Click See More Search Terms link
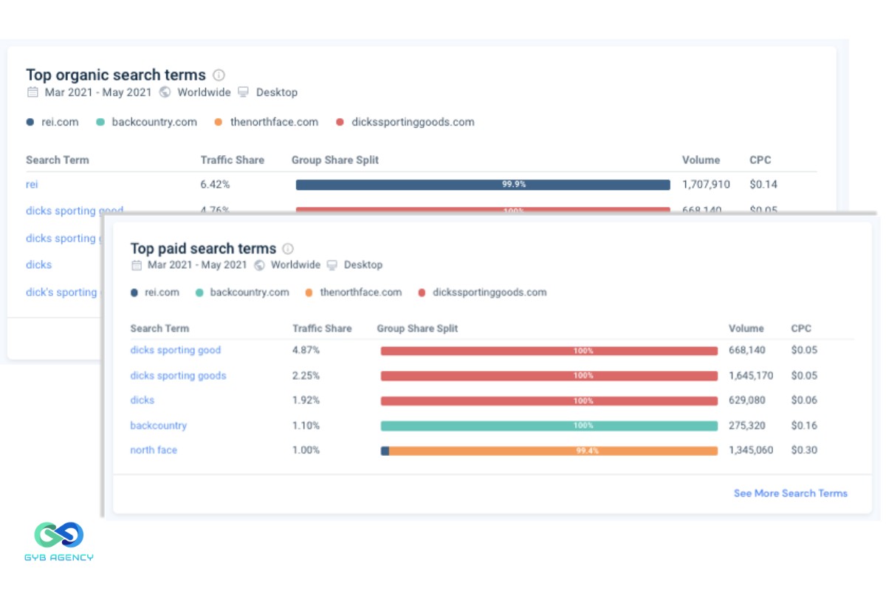886x591 pixels. (x=791, y=493)
